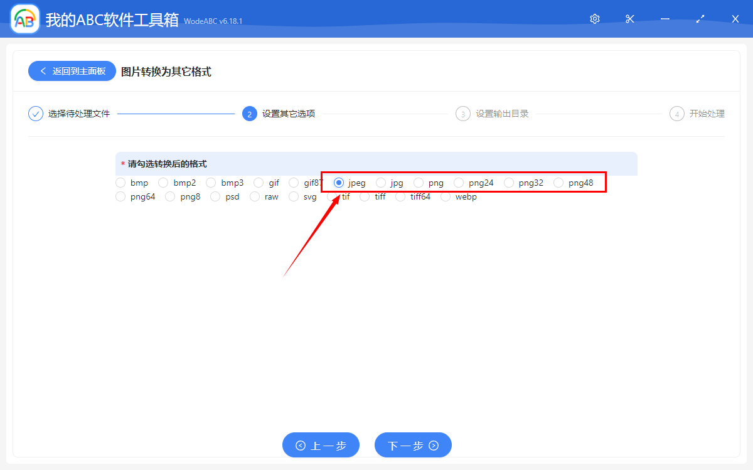Screen dimensions: 753x470
Task: Click the 选择待处理文件 step label
Action: click(79, 114)
